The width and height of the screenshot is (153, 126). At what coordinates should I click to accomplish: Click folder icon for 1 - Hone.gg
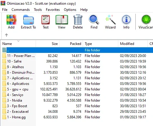click(4, 117)
